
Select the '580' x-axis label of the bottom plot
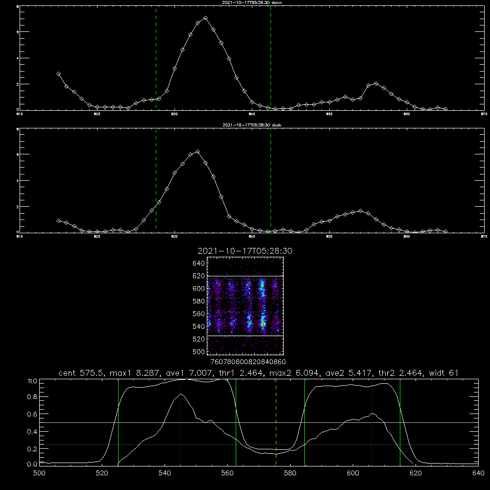coord(290,473)
